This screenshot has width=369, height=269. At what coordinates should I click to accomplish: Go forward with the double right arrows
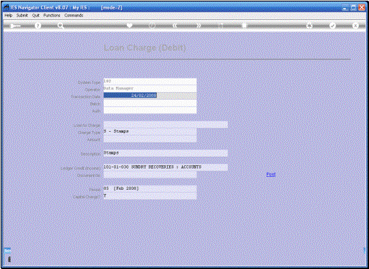(198, 26)
